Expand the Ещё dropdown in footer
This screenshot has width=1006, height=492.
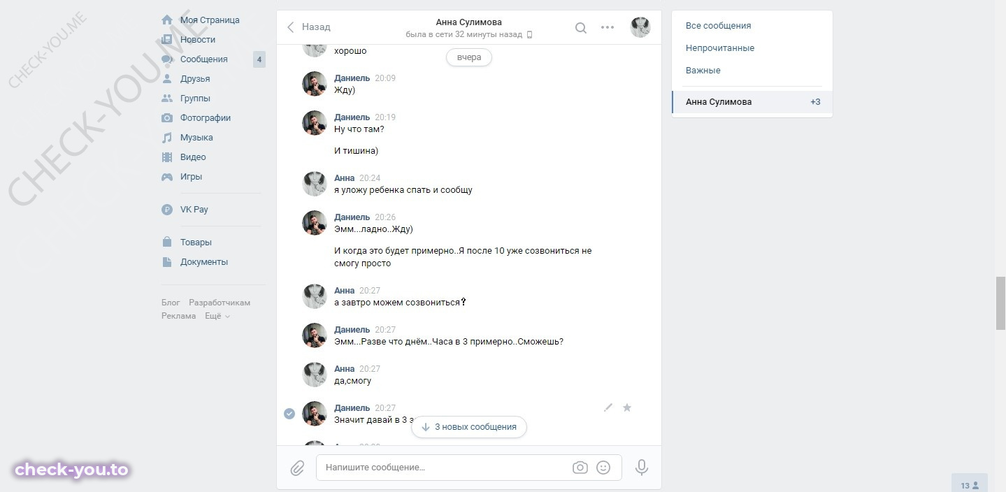click(217, 316)
